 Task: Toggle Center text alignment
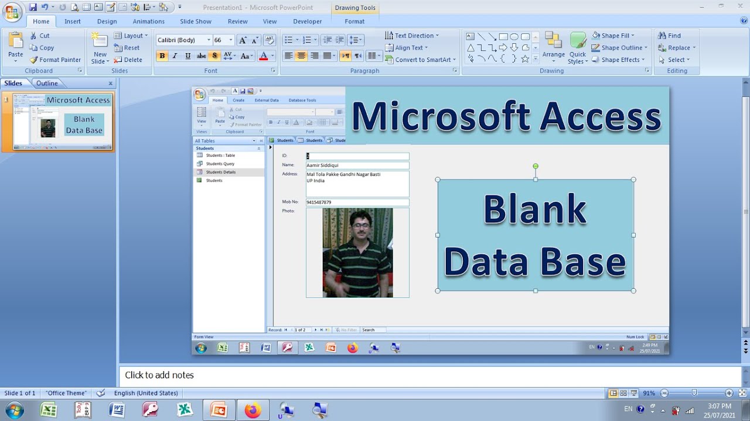[301, 56]
